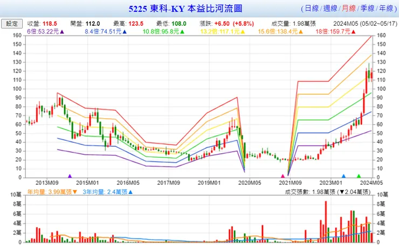Screen dimensions: 399x245
Task: Click the 2020M05 time axis label
Action: pyautogui.click(x=250, y=183)
